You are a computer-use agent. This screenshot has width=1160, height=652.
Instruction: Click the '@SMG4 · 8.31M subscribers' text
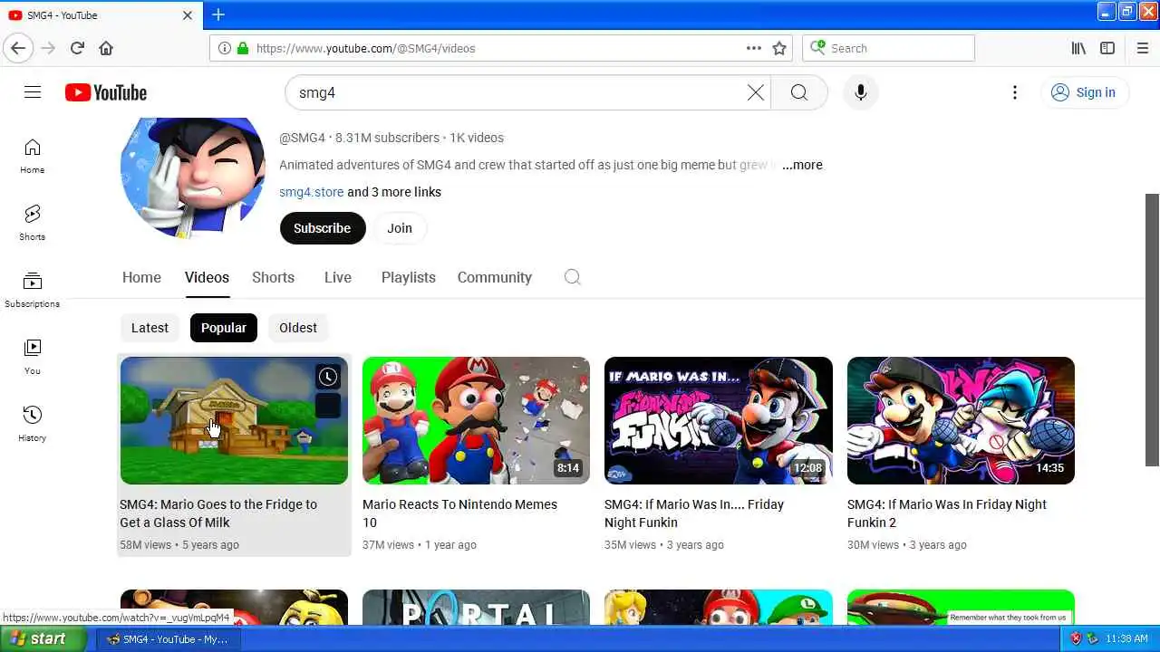[x=359, y=138]
